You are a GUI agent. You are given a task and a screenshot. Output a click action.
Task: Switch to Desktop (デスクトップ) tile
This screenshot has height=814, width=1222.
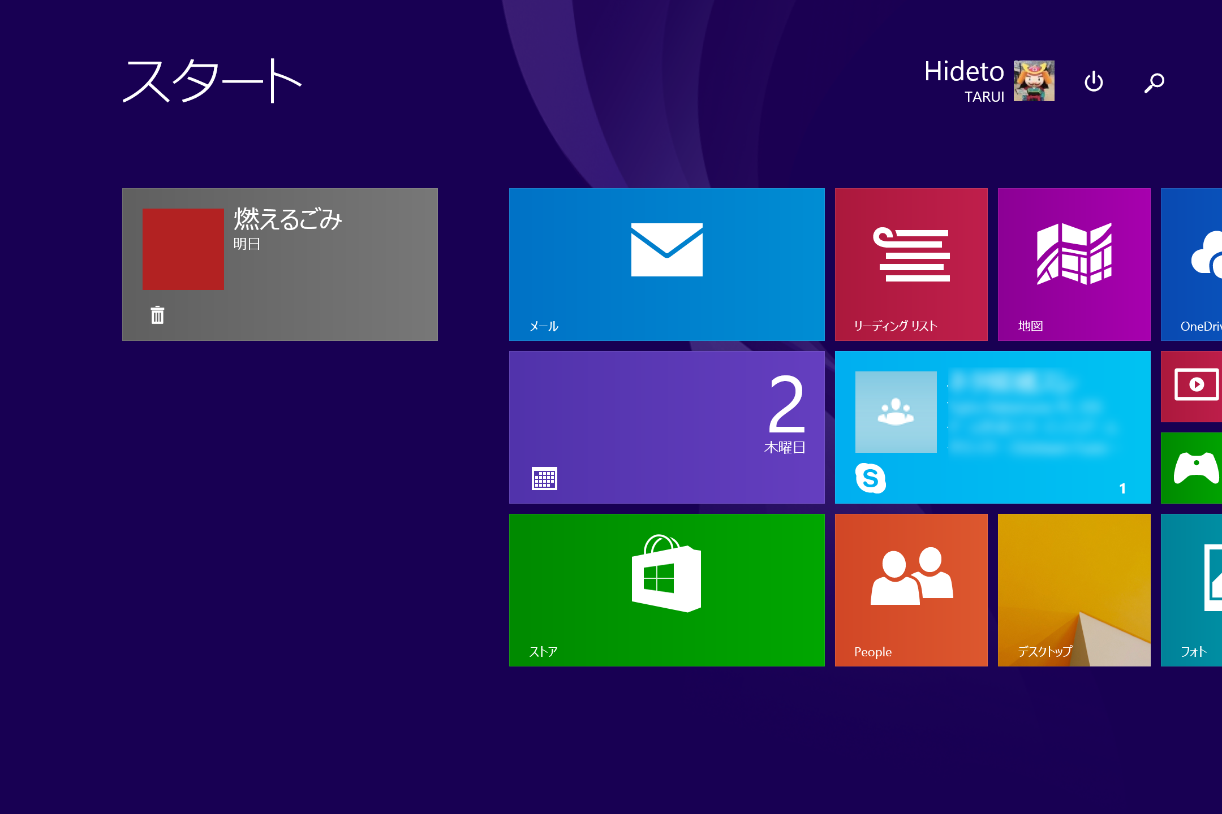click(1074, 590)
